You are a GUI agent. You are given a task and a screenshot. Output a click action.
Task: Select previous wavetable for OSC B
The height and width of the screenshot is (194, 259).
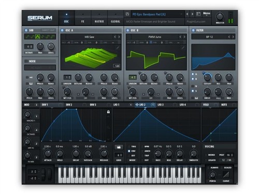[x=180, y=37]
